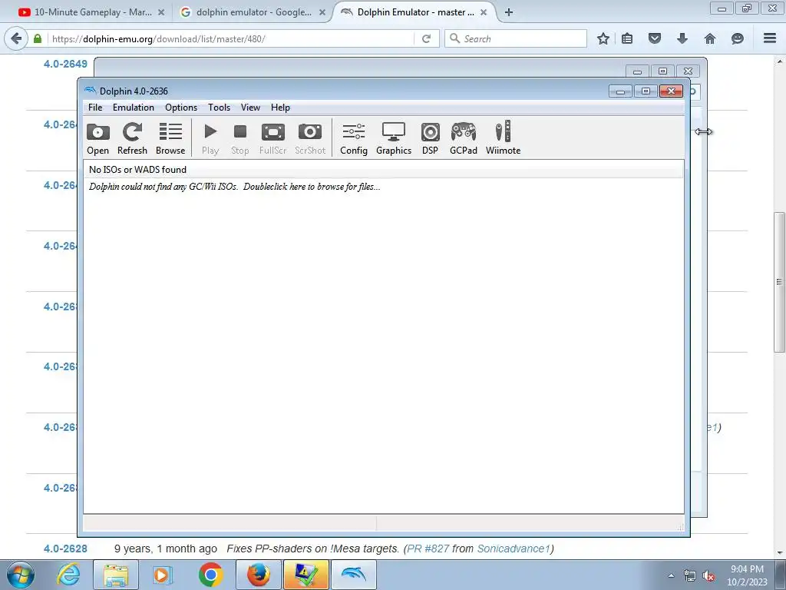Click the 'No ISOs or WADS found' header
Image resolution: width=786 pixels, height=590 pixels.
click(x=384, y=170)
